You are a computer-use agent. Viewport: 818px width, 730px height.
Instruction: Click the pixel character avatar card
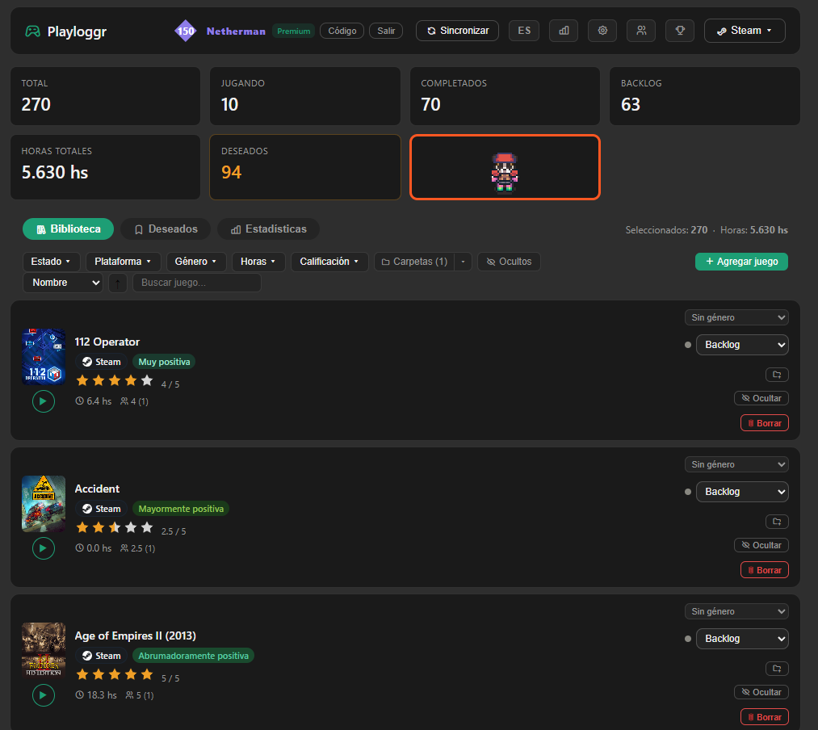505,167
